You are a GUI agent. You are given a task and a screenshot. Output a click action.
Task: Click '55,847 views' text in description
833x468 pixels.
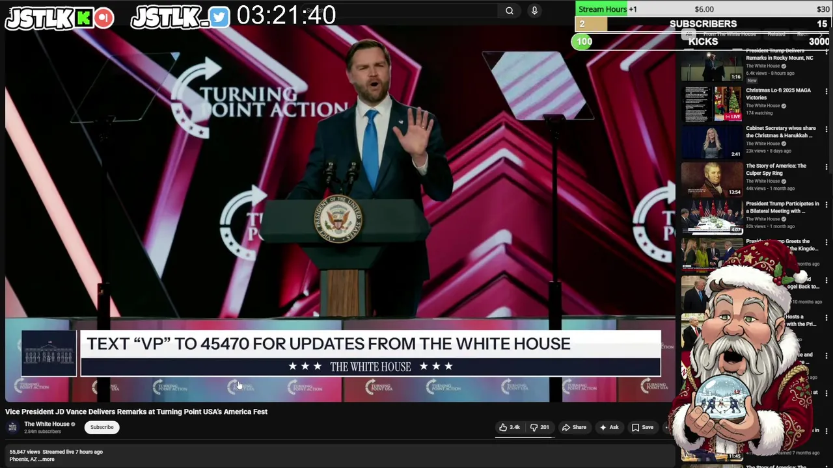[25, 452]
